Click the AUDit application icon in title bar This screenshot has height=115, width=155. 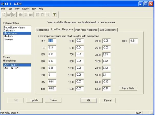(2, 4)
